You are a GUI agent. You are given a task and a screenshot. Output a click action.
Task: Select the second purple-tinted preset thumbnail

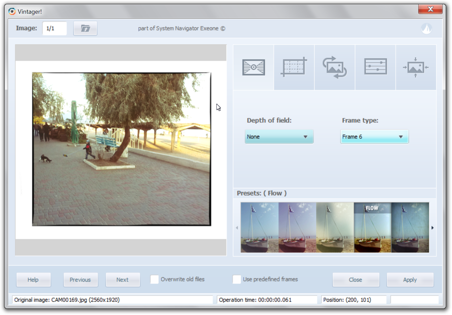point(297,227)
